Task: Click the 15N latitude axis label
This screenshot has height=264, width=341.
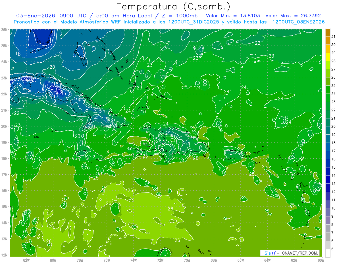Action: (x=4, y=206)
